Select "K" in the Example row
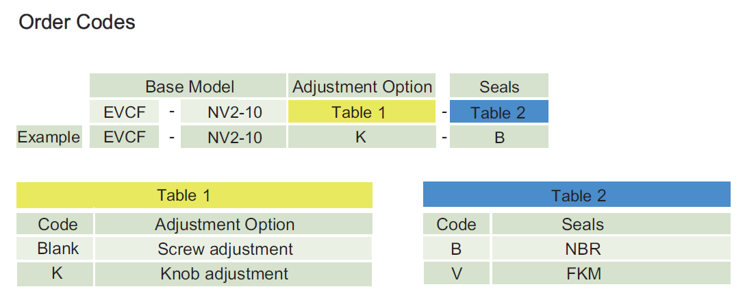This screenshot has width=745, height=300. coord(361,137)
